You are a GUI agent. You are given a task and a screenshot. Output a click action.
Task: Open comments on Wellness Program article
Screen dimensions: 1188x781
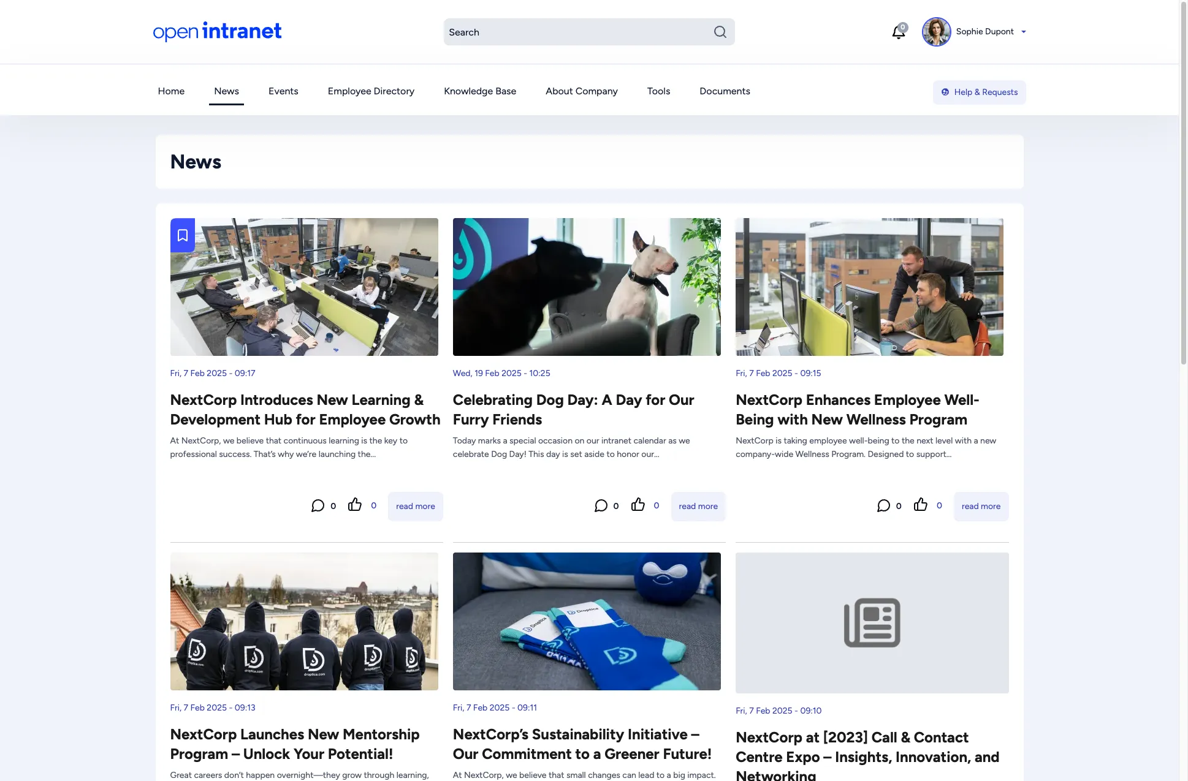(x=883, y=505)
